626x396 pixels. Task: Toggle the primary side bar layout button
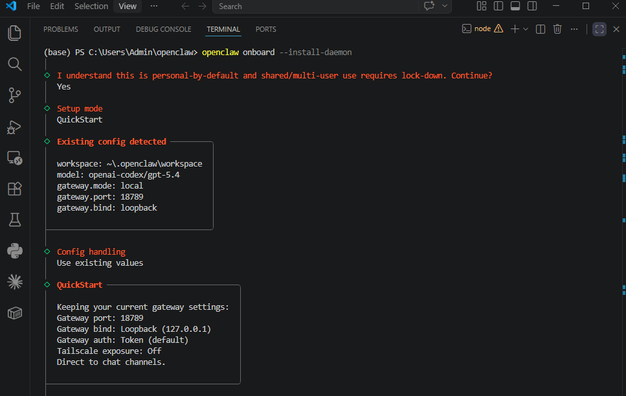point(498,6)
